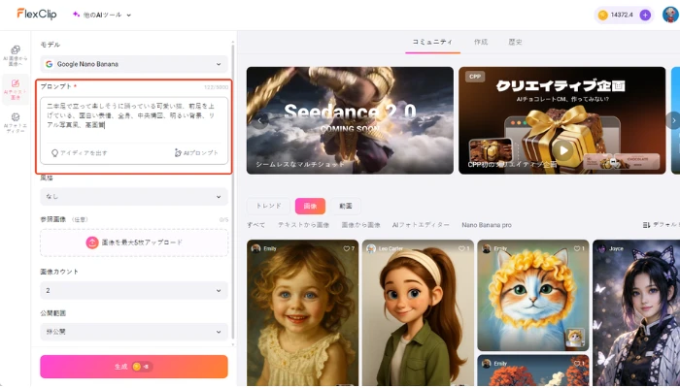This screenshot has width=680, height=388.
Task: Select the AI photo editor sidebar tool
Action: (16, 122)
